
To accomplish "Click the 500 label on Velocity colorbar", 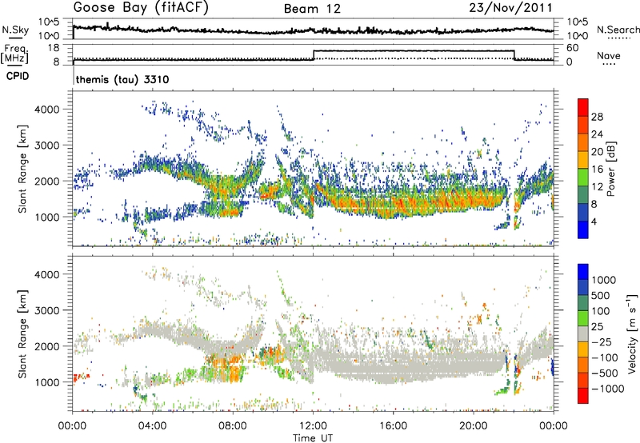I will (x=601, y=295).
